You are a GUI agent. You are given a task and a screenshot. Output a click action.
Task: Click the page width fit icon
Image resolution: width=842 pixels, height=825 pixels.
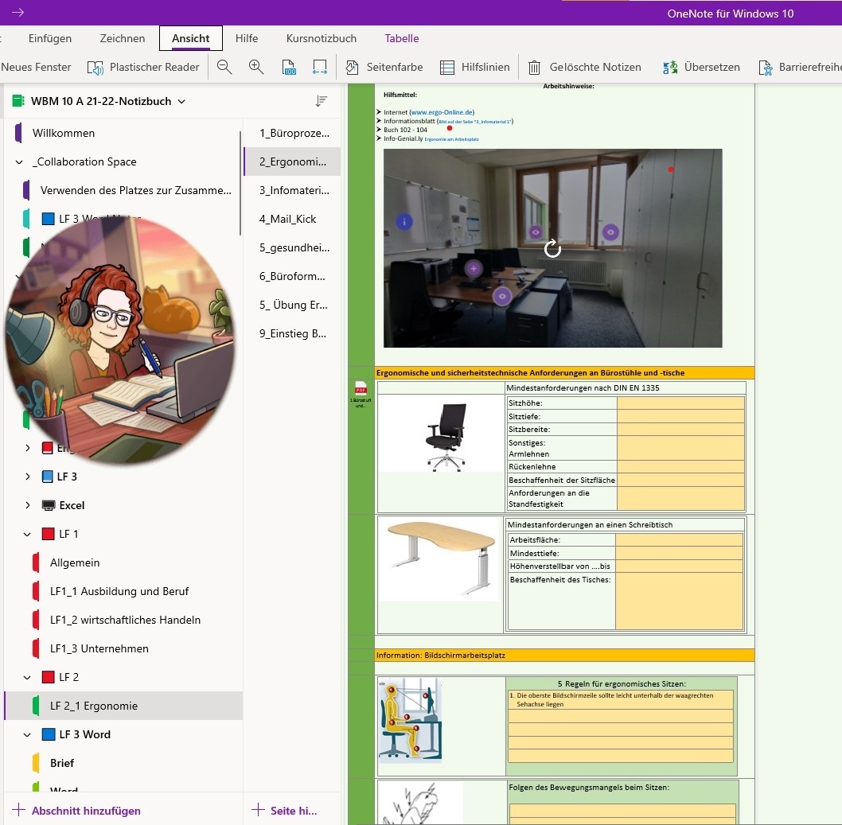coord(319,67)
